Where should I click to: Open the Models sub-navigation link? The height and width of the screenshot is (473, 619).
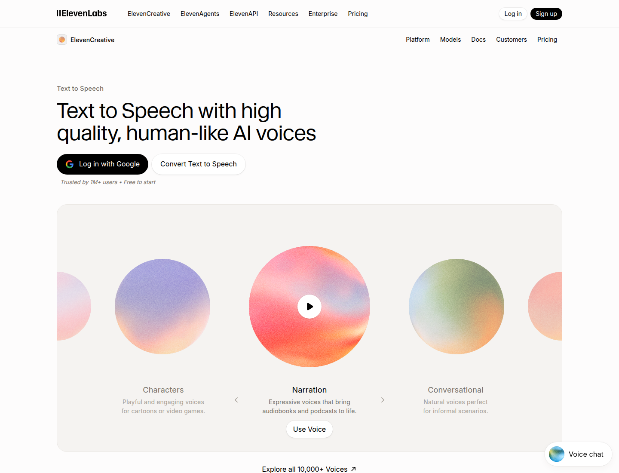point(450,40)
